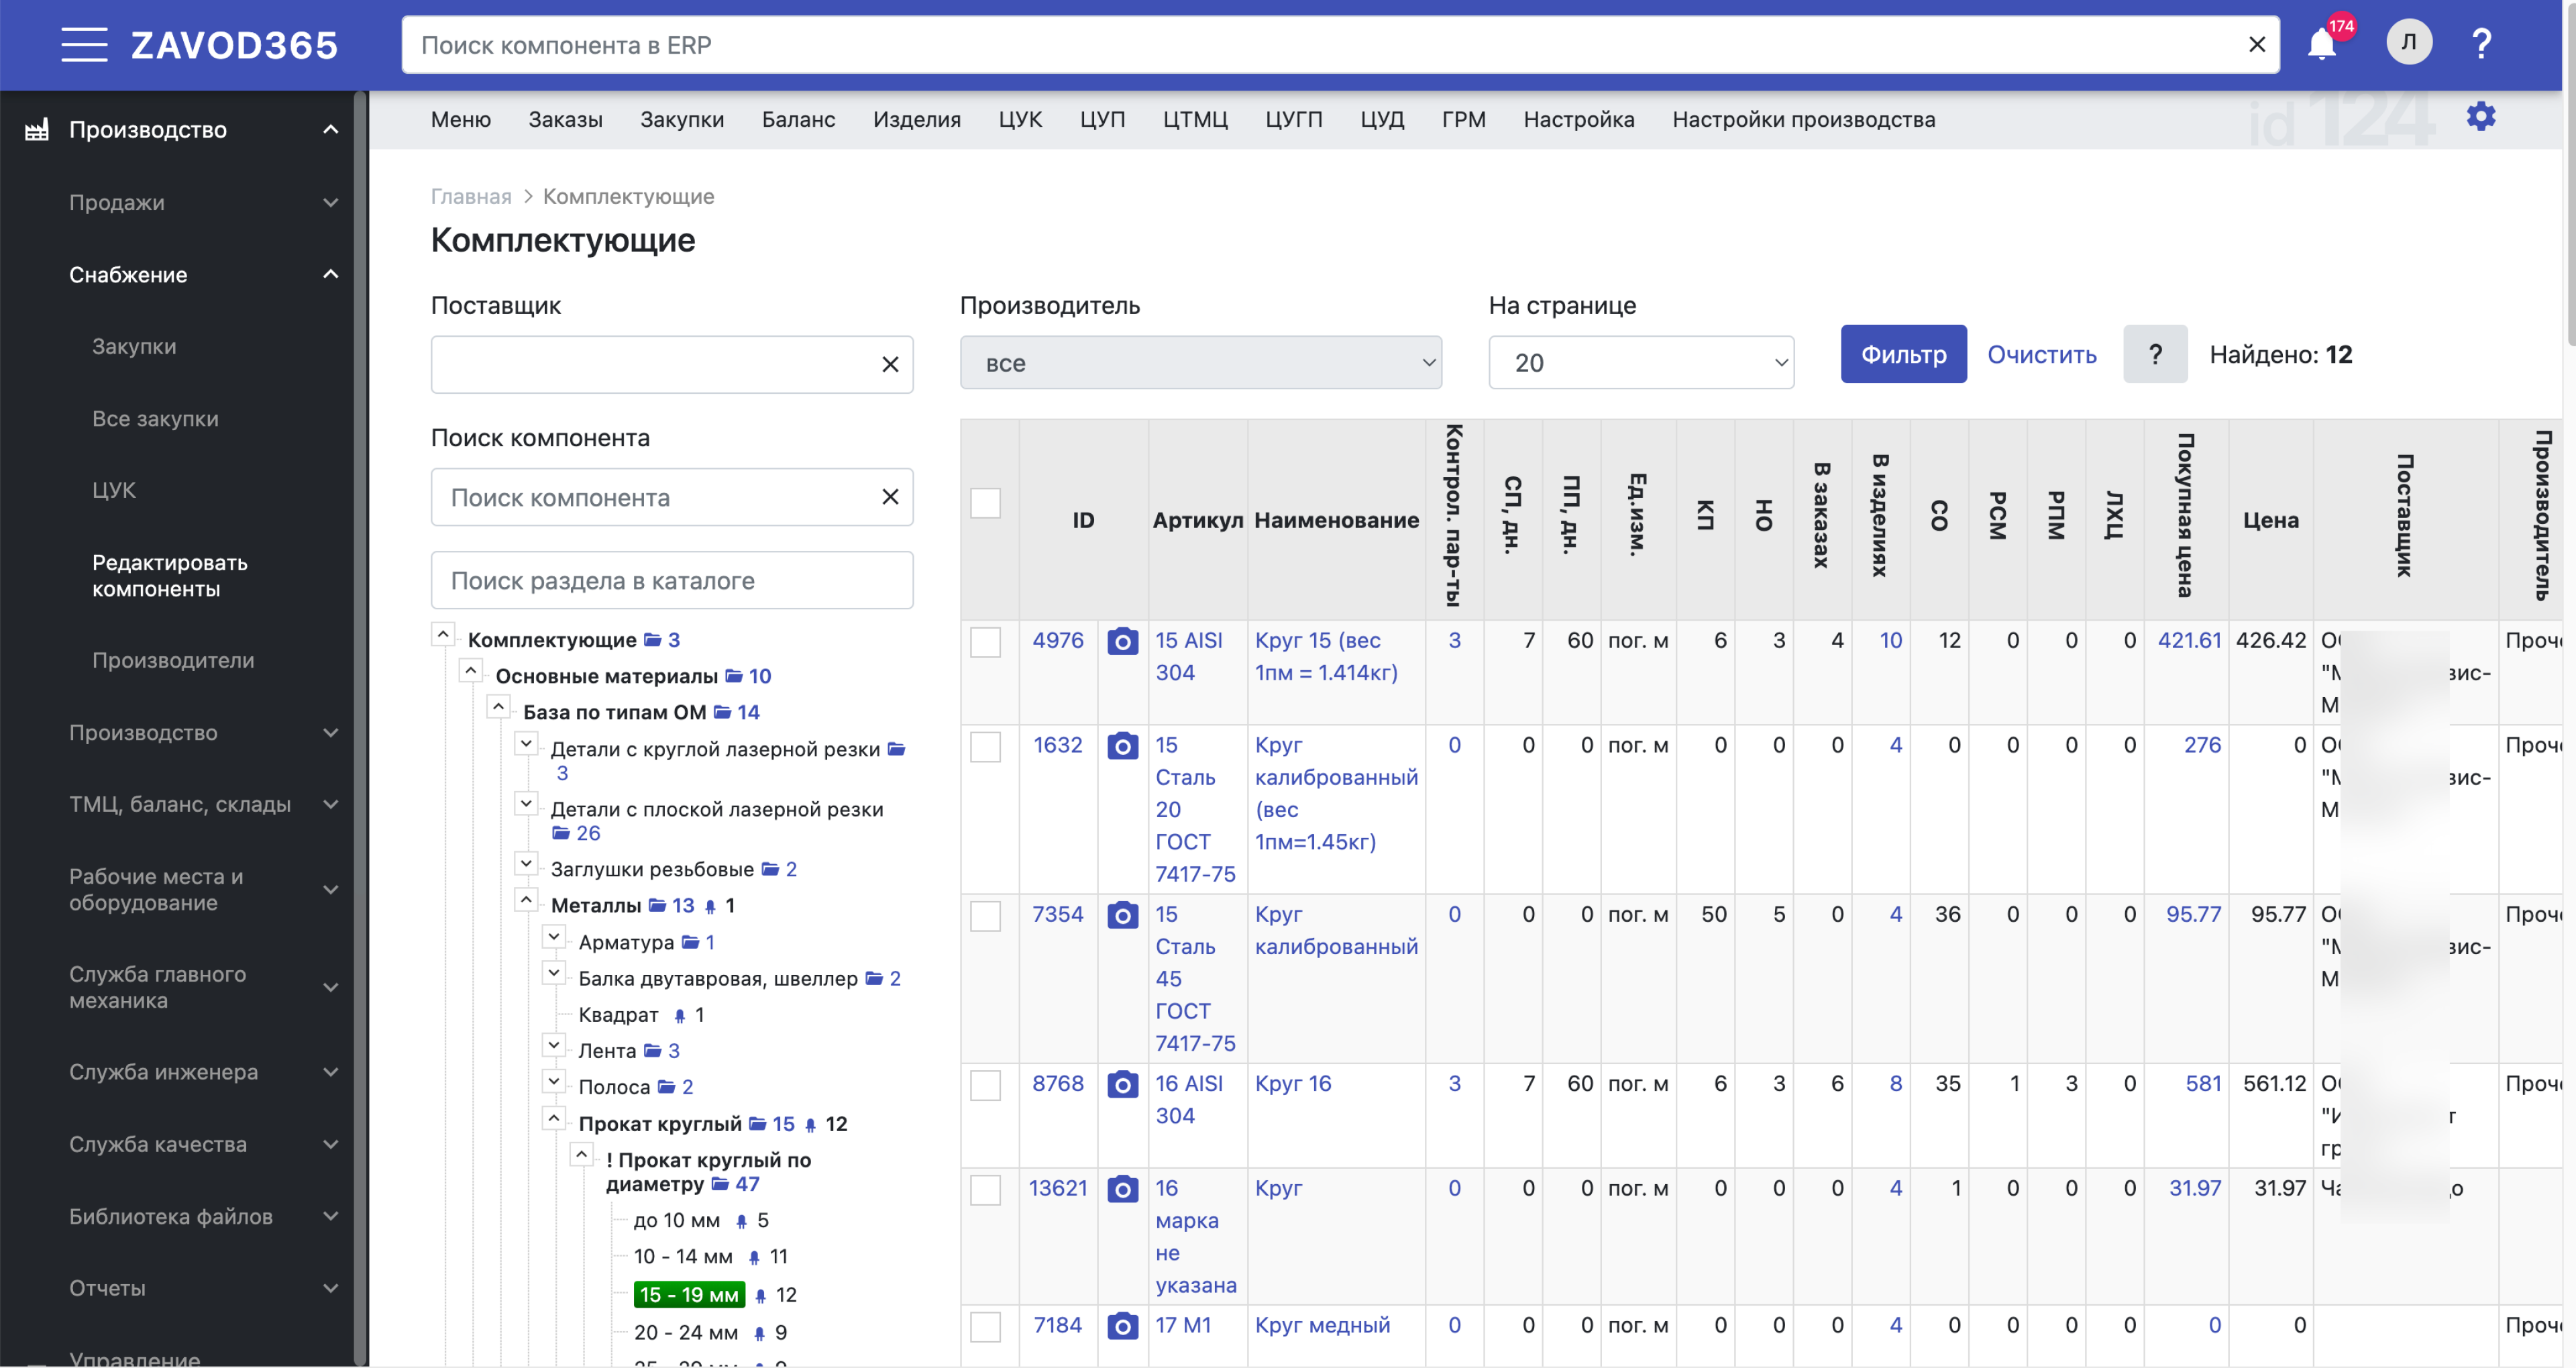Open help question mark in header
Image resolution: width=2576 pixels, height=1368 pixels.
click(2481, 44)
